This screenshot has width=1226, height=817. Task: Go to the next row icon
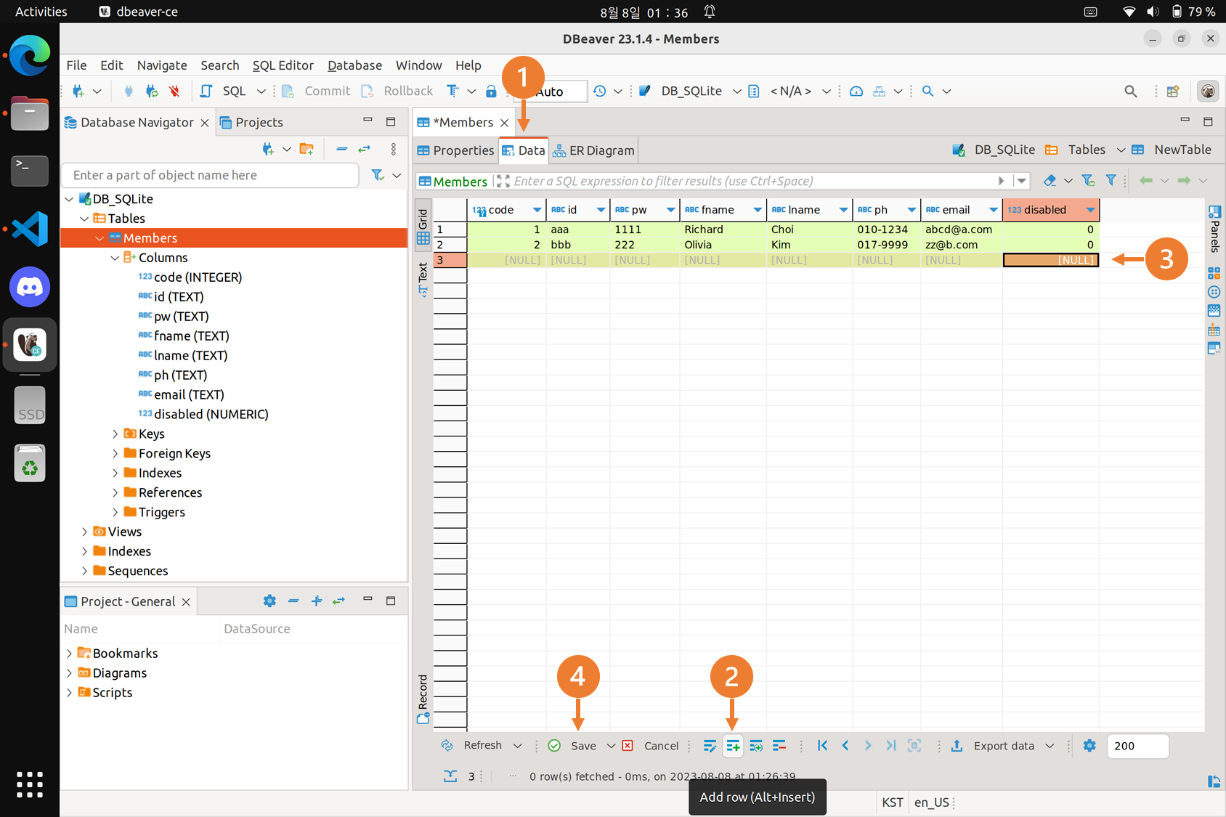[x=868, y=746]
